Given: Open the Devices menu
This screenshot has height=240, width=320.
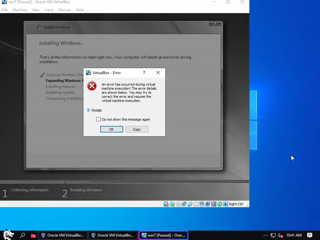Looking at the screenshot, I should click(65, 10).
